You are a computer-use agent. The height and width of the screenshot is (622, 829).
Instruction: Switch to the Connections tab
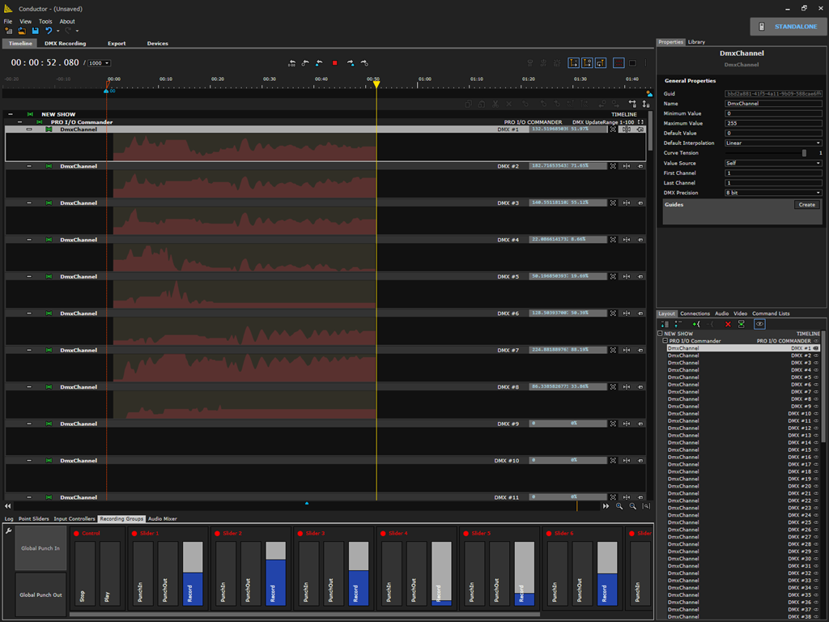coord(695,313)
